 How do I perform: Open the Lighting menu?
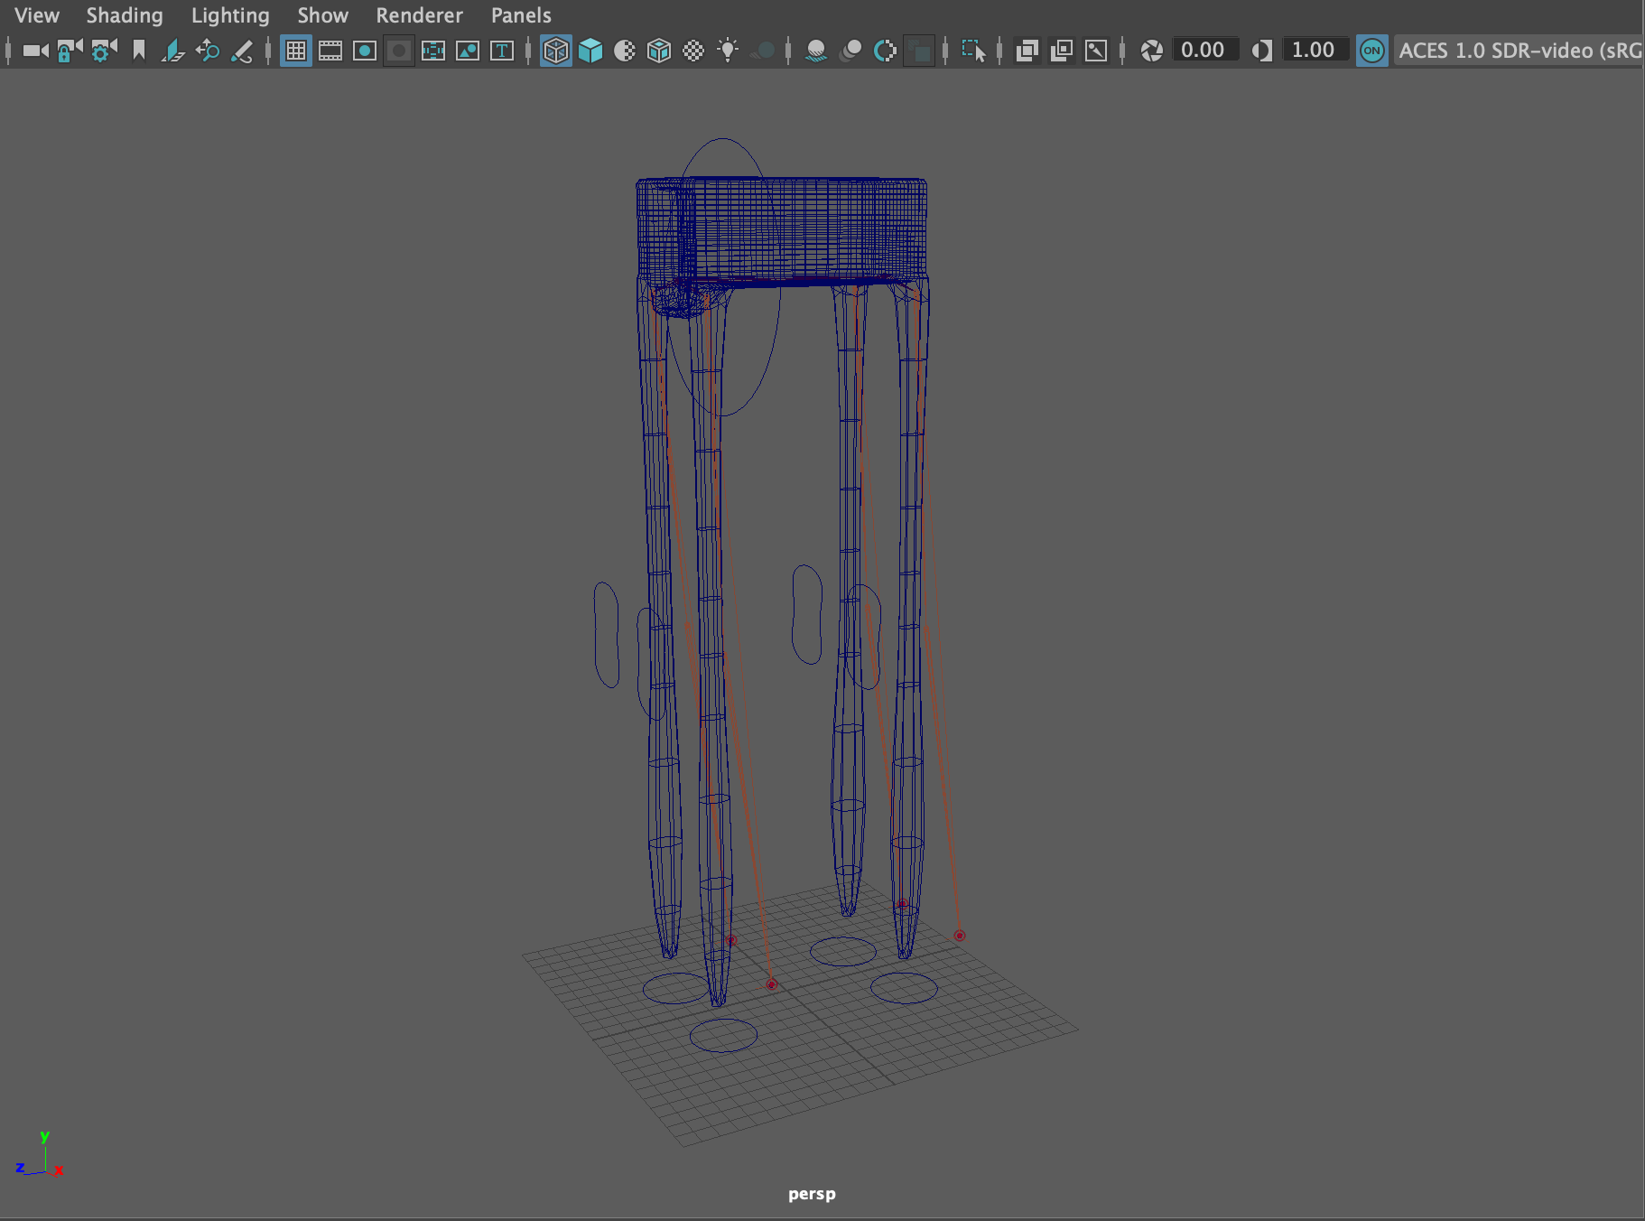[230, 15]
